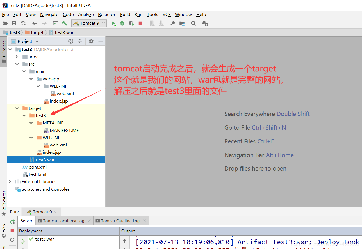Open the Tomcat 9 run configuration dropdown
This screenshot has width=362, height=249.
tap(89, 23)
